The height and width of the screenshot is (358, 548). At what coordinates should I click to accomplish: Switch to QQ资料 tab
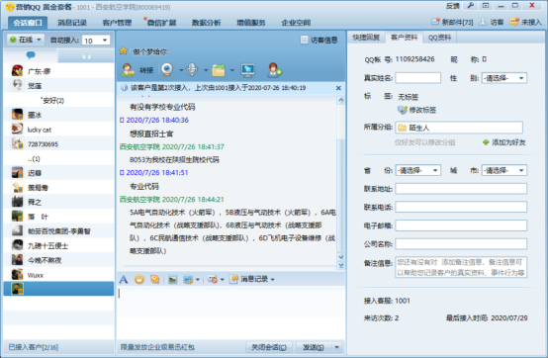[x=439, y=38]
